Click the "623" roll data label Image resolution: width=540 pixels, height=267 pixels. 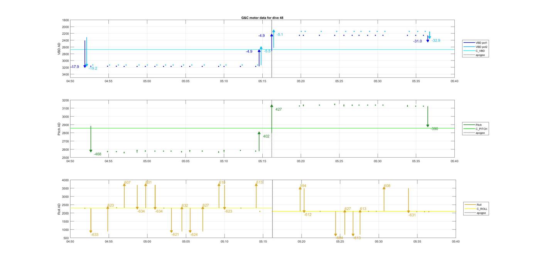[x=111, y=205]
